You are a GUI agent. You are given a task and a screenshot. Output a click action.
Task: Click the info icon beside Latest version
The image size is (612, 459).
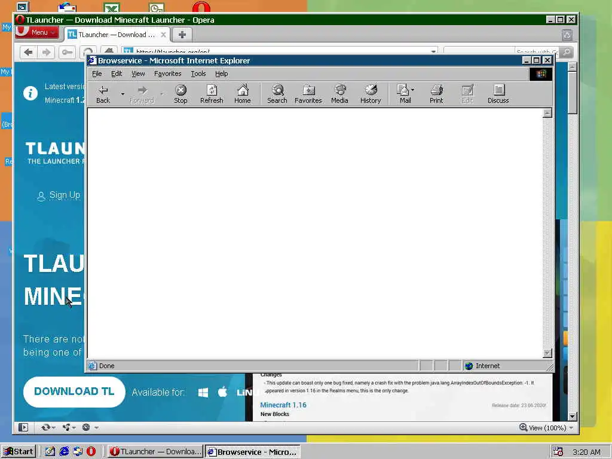tap(30, 93)
